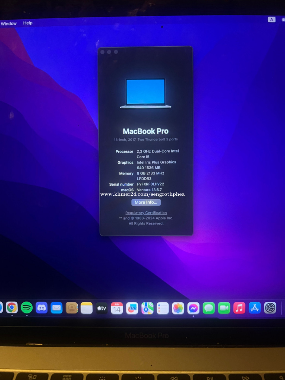285x380 pixels.
Task: Open the Regulatory Certification link
Action: pos(146,213)
